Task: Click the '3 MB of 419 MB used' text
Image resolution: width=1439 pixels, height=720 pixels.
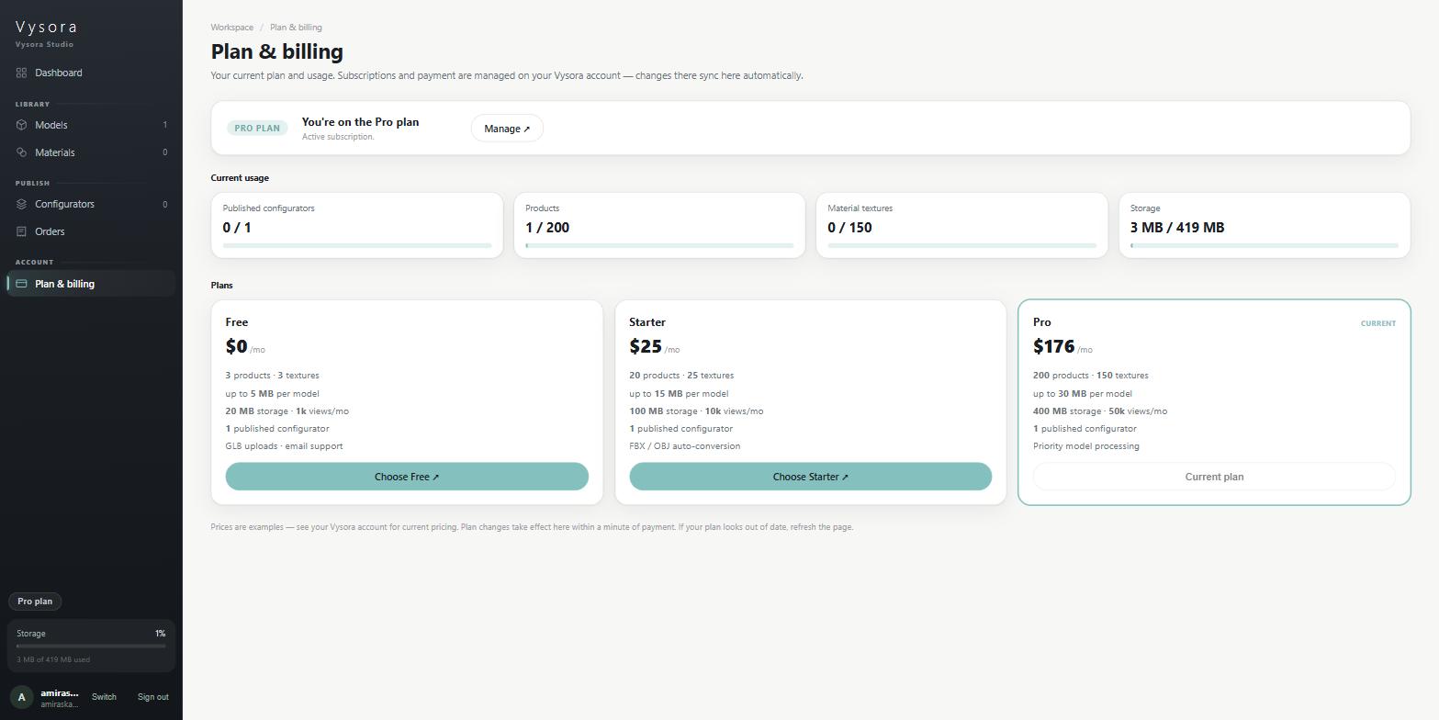Action: point(53,659)
